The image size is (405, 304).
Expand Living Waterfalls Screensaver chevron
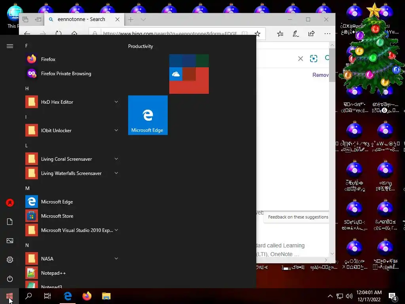point(116,173)
